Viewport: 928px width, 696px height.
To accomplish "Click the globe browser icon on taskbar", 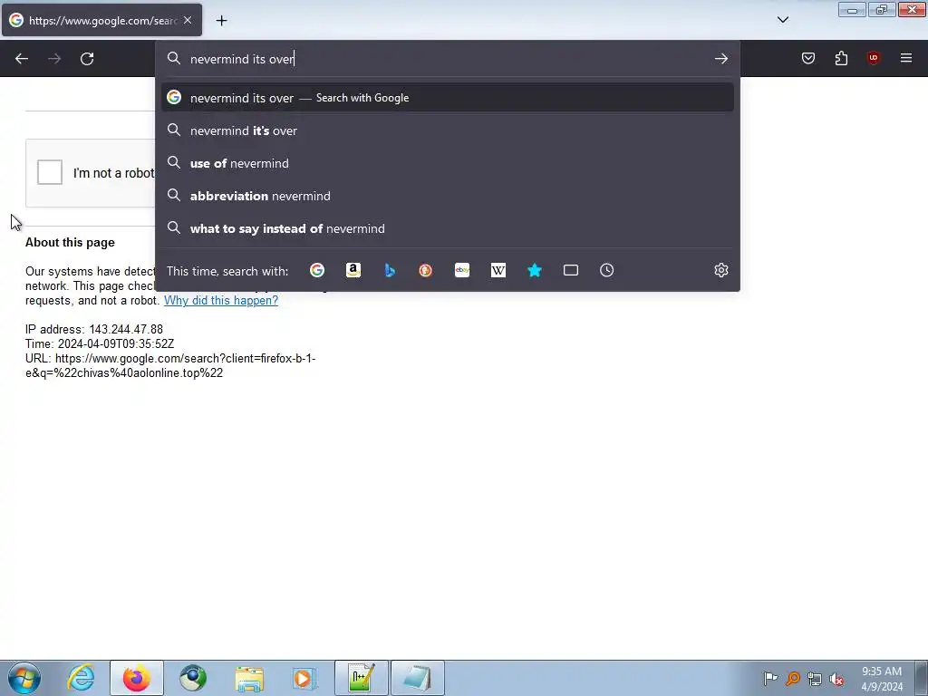I will coord(193,678).
